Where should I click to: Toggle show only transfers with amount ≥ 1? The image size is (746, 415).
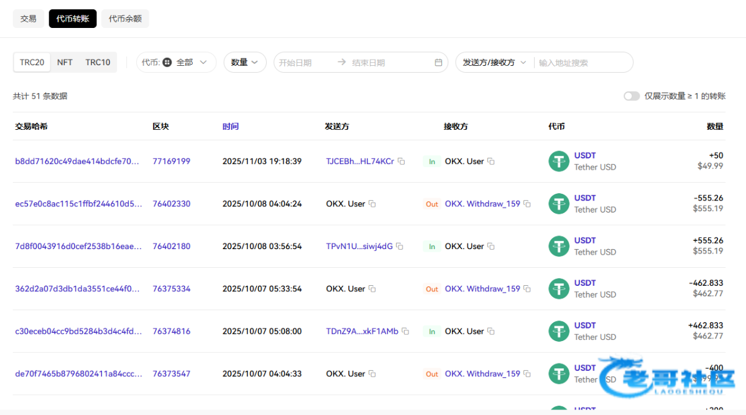[632, 96]
